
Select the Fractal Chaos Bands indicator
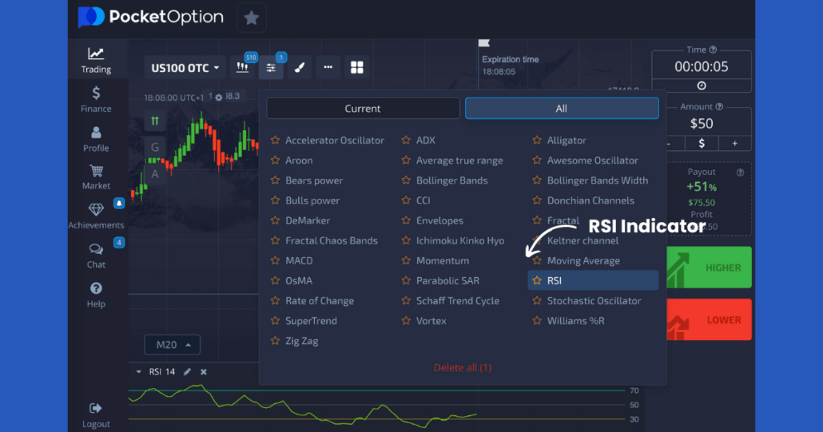point(331,240)
